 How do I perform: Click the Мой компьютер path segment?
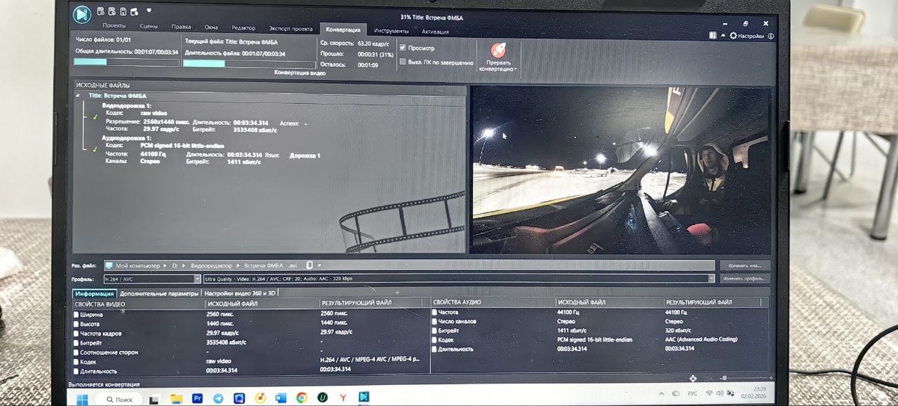[x=136, y=265]
